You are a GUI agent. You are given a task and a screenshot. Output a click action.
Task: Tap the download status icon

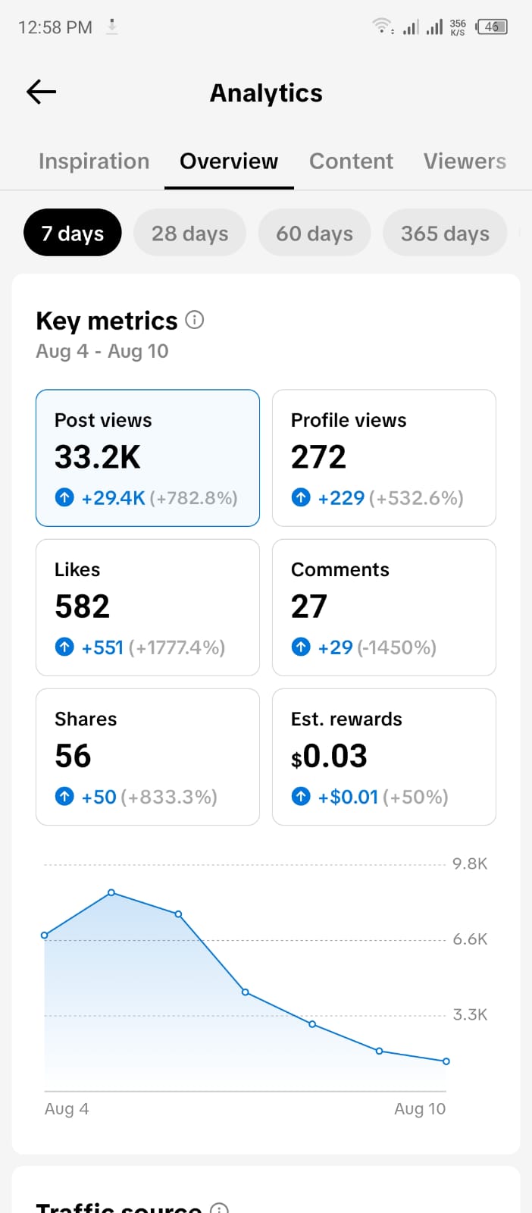112,27
